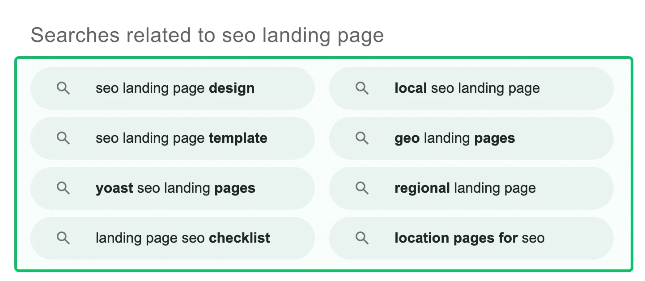Select the 'seo landing page template' related search

coord(181,138)
